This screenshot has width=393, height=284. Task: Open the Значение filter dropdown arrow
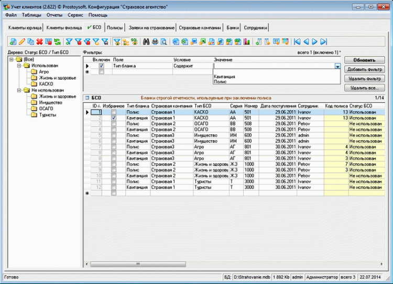coord(337,67)
